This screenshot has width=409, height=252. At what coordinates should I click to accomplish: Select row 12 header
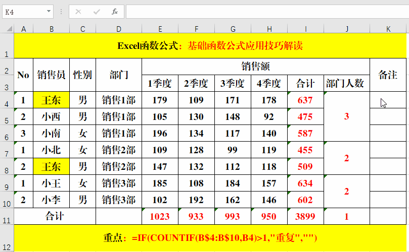[7, 238]
